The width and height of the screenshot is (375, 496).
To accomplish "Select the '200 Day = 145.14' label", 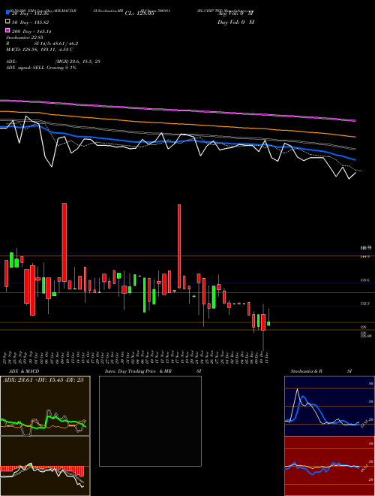I will tap(31, 32).
